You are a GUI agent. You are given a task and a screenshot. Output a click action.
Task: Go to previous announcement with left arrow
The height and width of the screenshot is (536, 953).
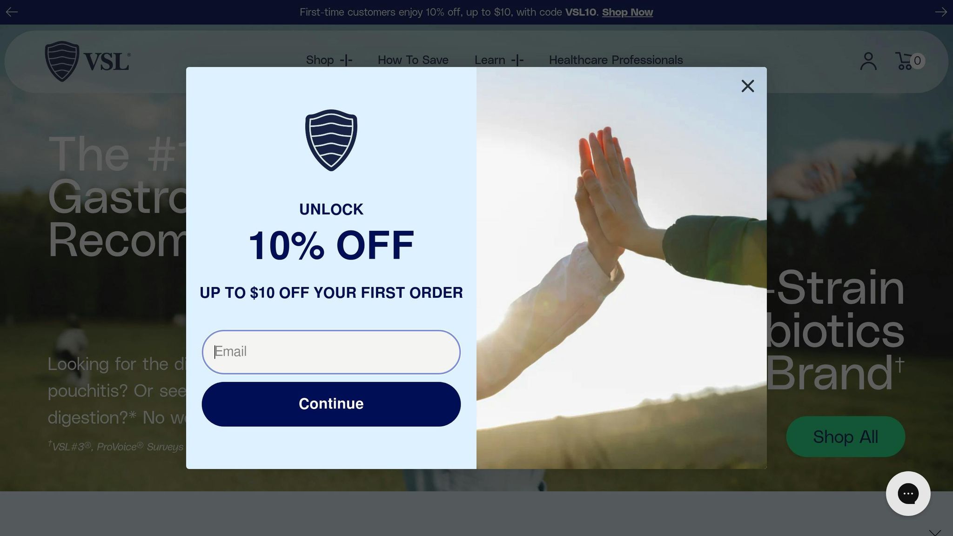[12, 12]
